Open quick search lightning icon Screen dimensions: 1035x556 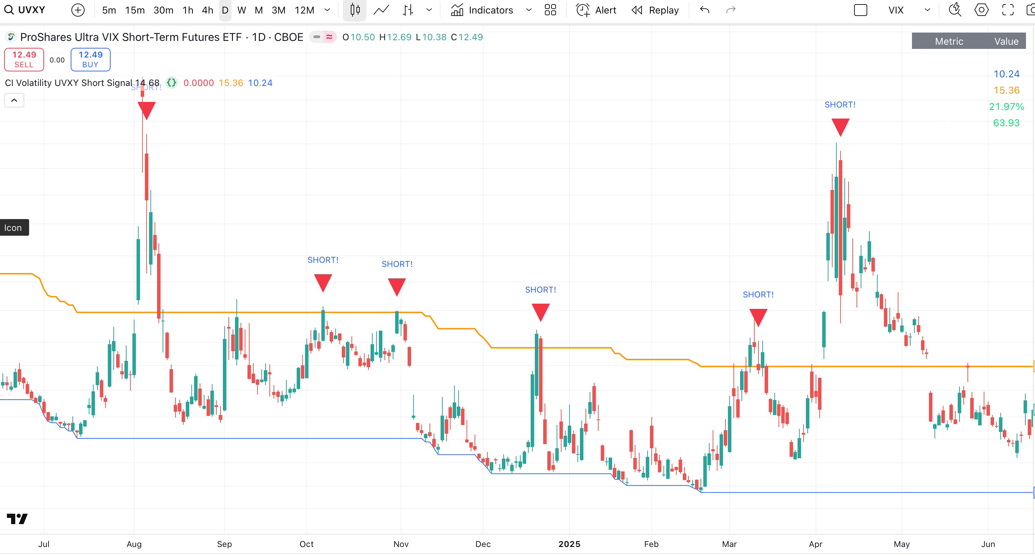[x=955, y=10]
